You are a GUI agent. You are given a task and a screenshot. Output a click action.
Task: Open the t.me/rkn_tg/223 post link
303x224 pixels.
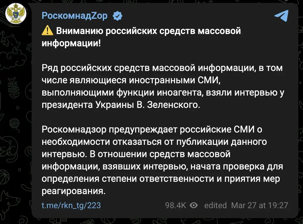point(71,205)
